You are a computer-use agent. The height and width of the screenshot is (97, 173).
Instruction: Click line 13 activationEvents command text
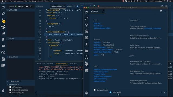pyautogui.click(x=66, y=34)
